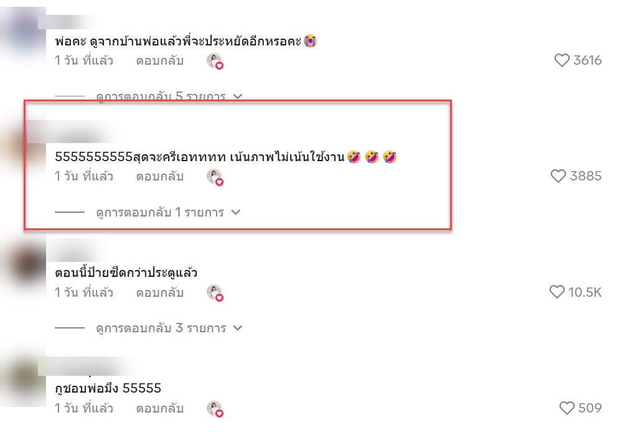Reply (ตอบกลับ) to the กูชอบพ่อมึง 55555 comment
This screenshot has width=620, height=438.
click(160, 408)
